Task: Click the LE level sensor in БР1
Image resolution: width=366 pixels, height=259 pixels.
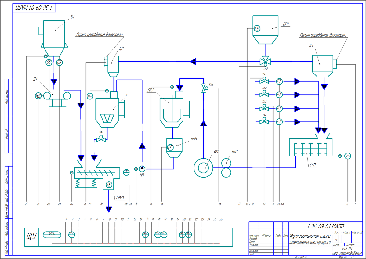Action: tap(257, 29)
